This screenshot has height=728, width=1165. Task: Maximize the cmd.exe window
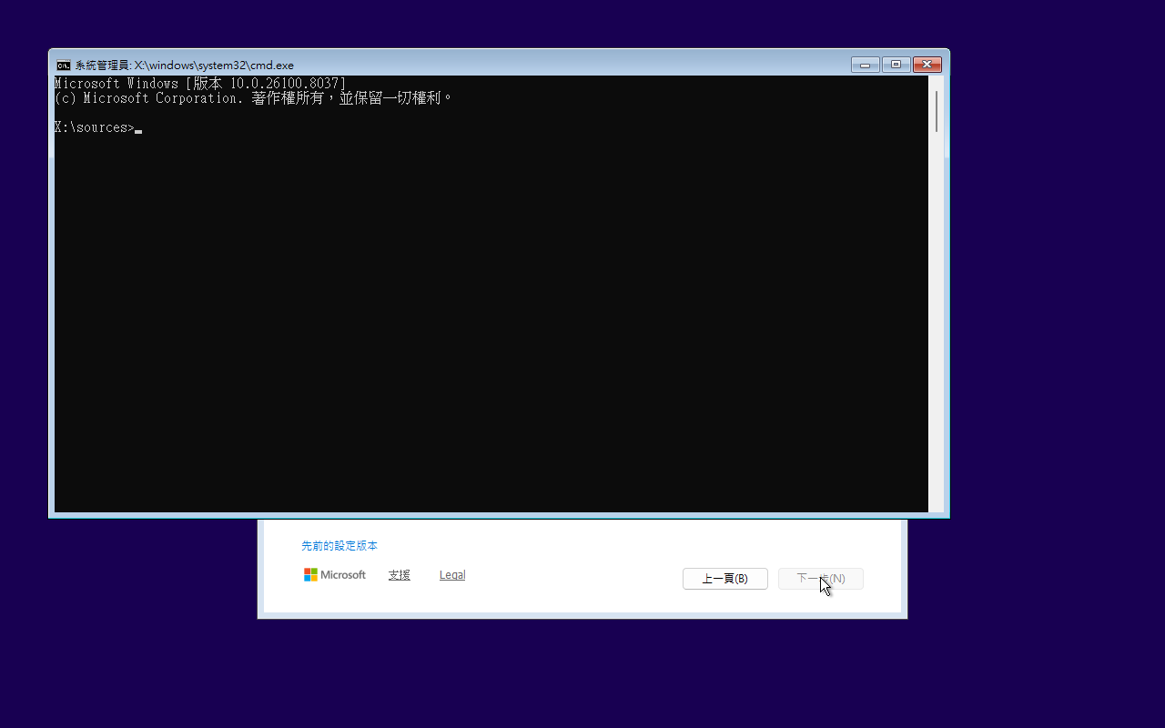pyautogui.click(x=896, y=65)
